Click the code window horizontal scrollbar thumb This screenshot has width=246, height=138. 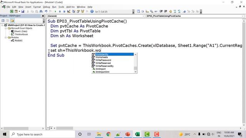[x=65, y=128]
